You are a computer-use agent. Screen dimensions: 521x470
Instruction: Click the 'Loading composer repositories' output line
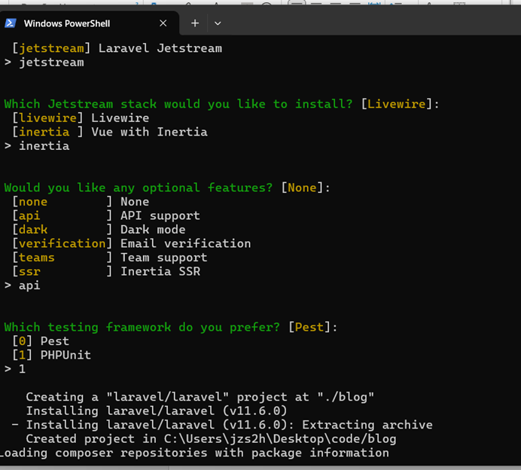coord(194,453)
